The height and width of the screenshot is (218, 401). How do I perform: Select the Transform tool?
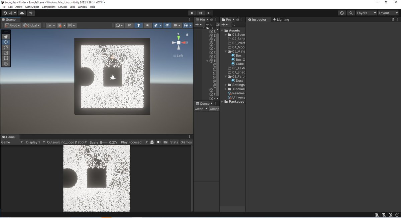click(6, 64)
